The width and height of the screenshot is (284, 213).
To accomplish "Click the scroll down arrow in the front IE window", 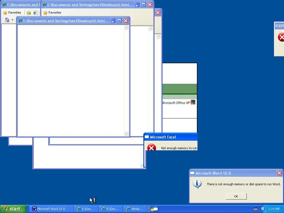I will point(126,134).
